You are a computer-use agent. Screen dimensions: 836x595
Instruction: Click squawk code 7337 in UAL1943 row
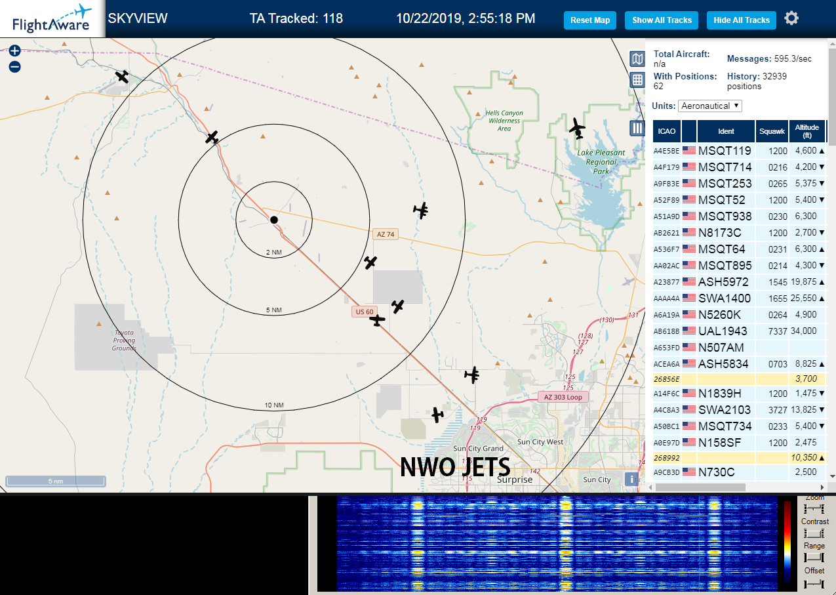tap(778, 331)
